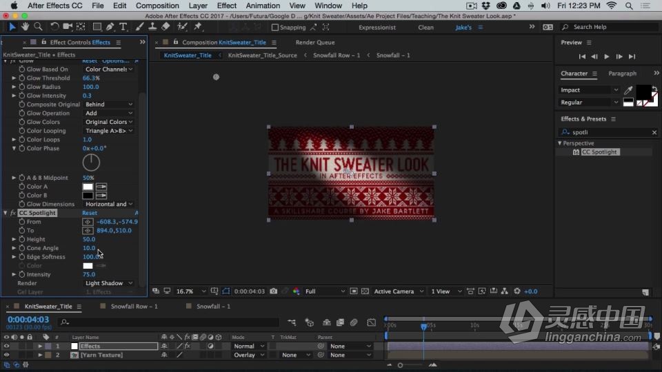Image resolution: width=662 pixels, height=372 pixels.
Task: Take a snapshot with camera icon
Action: 274,291
